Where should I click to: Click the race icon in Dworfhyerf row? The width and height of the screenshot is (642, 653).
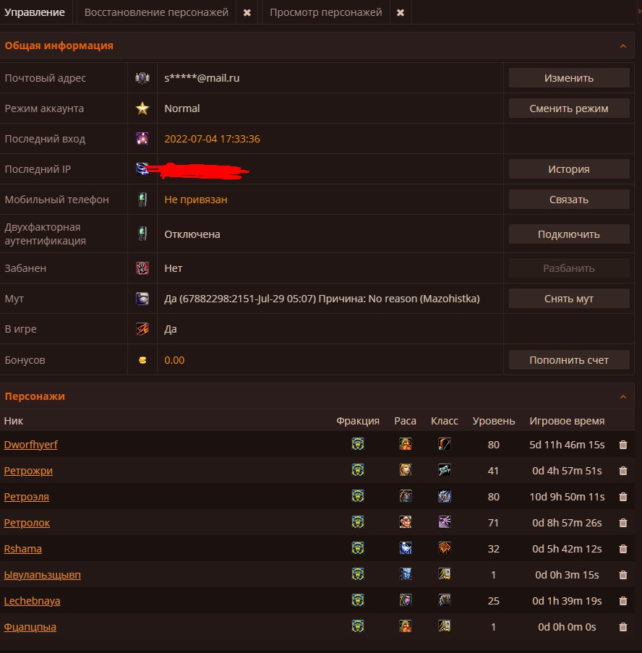[x=406, y=445]
